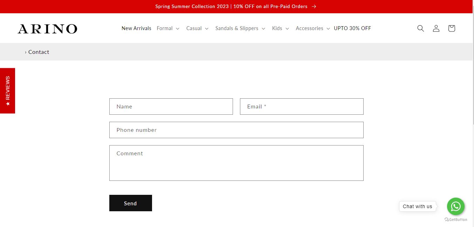474x227 pixels.
Task: Focus the Name input field
Action: (x=171, y=106)
